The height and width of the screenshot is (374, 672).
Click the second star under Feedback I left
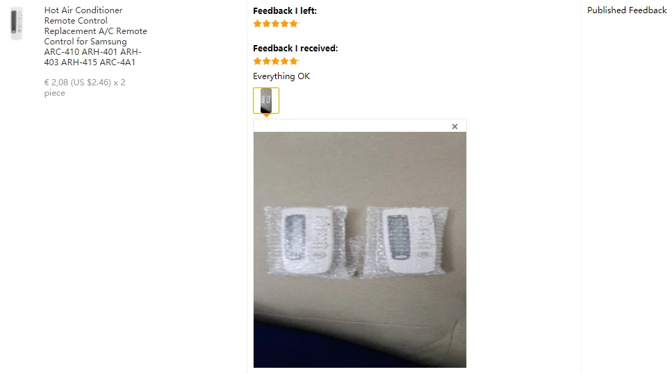click(x=266, y=24)
